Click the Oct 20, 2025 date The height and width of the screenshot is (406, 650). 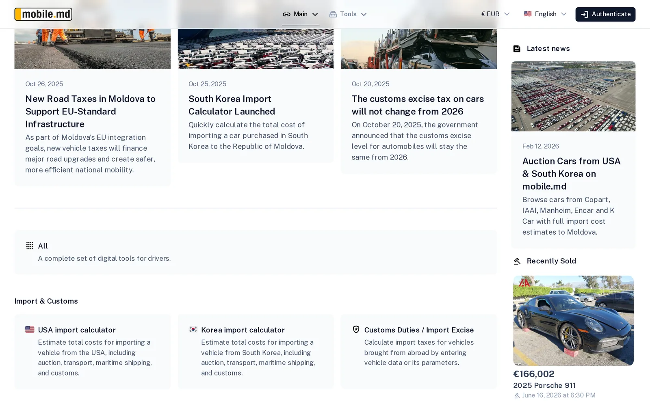click(370, 84)
